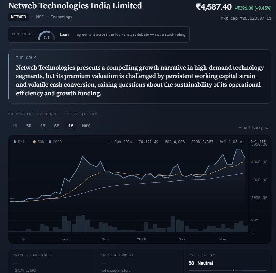This screenshot has height=273, width=276.
Task: Click the Jul label on chart axis
Action: tap(24, 239)
